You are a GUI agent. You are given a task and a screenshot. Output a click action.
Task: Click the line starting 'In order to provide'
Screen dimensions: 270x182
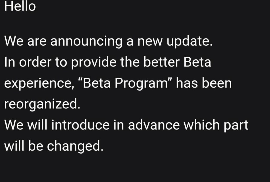point(108,62)
